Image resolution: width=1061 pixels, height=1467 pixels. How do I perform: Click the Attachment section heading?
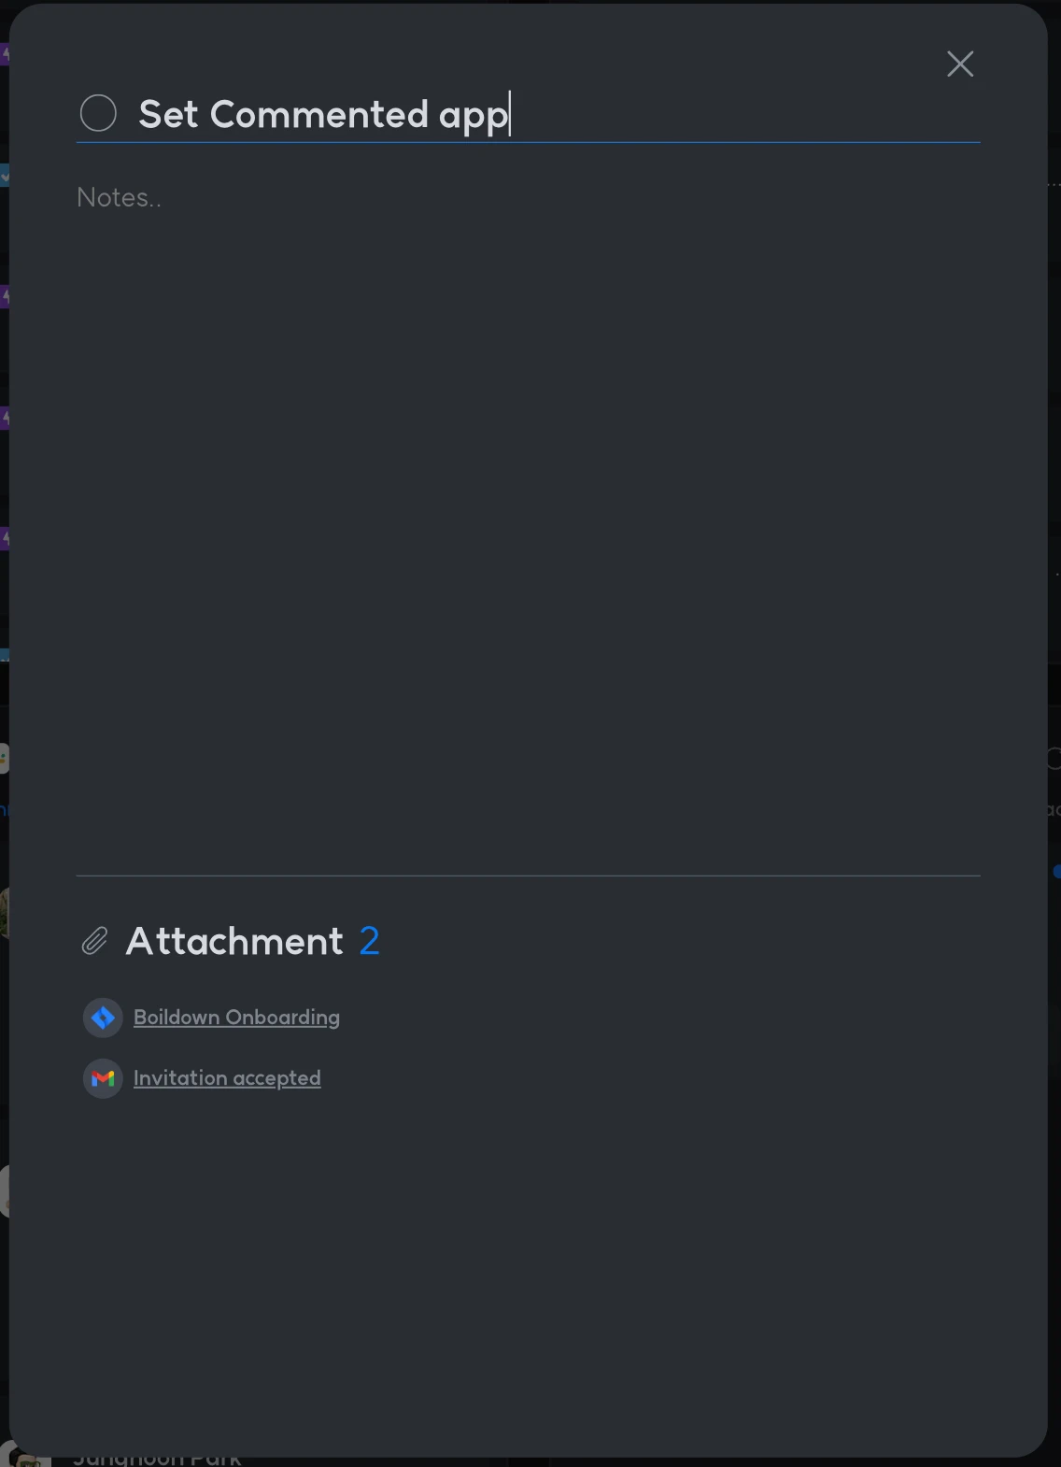tap(234, 941)
